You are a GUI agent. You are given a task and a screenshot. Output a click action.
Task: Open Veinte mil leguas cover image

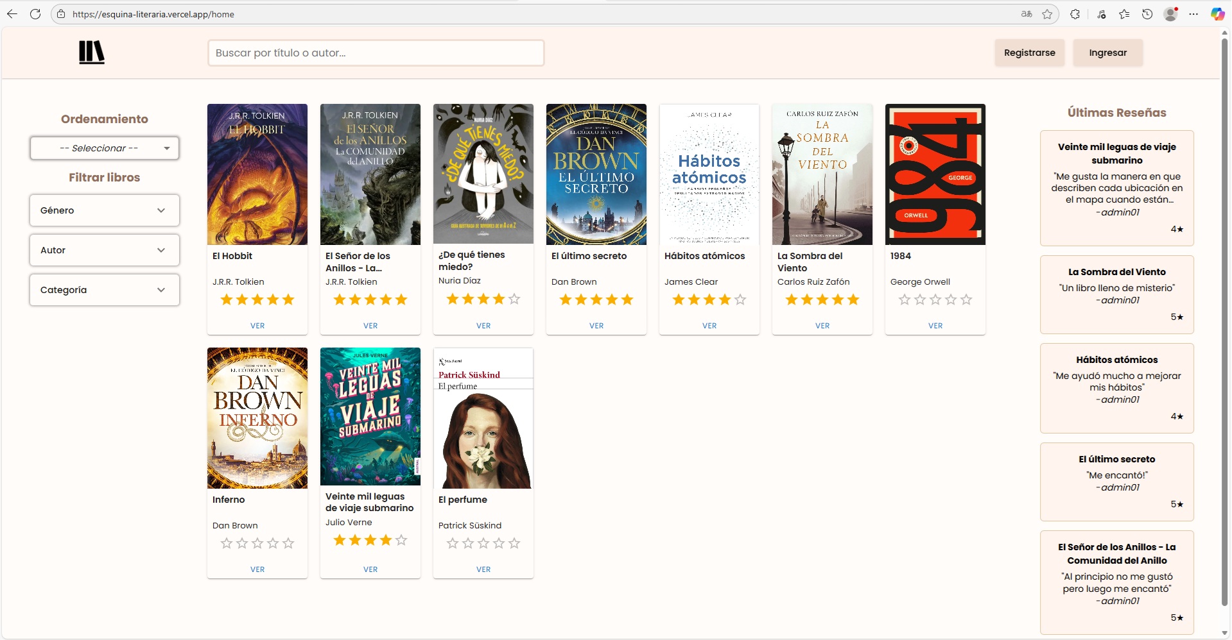pyautogui.click(x=370, y=417)
